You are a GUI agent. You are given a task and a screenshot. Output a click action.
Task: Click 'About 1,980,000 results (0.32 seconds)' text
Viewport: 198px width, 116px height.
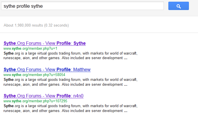coord(36,25)
